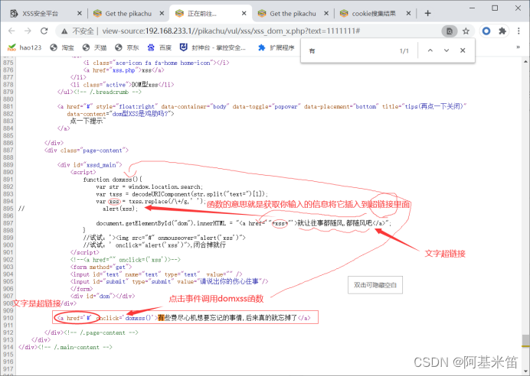
Task: Open the 天猫 bookmark
Action: [94, 47]
